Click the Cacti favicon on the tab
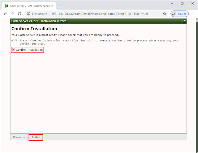198x153 pixels. pyautogui.click(x=6, y=6)
